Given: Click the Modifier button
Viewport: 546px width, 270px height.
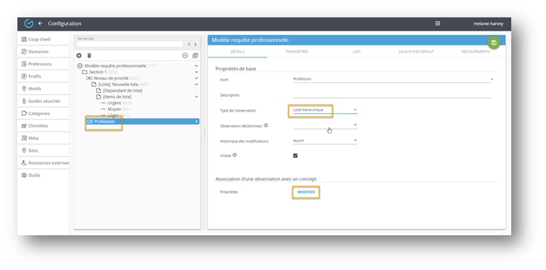Looking at the screenshot, I should click(x=306, y=192).
